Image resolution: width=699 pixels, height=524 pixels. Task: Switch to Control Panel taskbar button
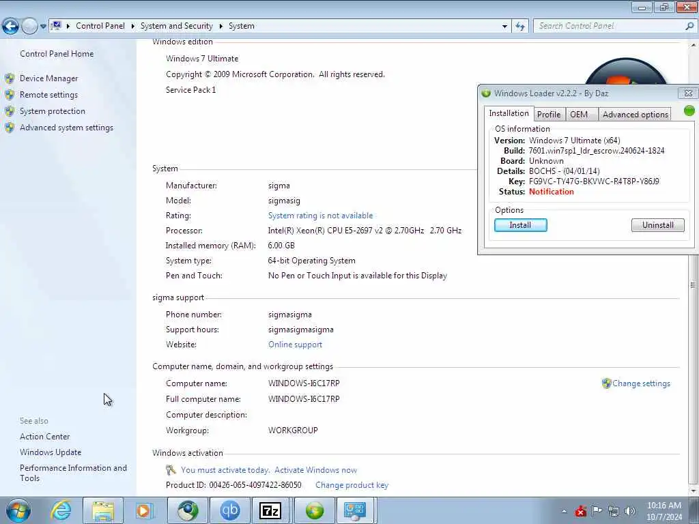click(x=355, y=510)
